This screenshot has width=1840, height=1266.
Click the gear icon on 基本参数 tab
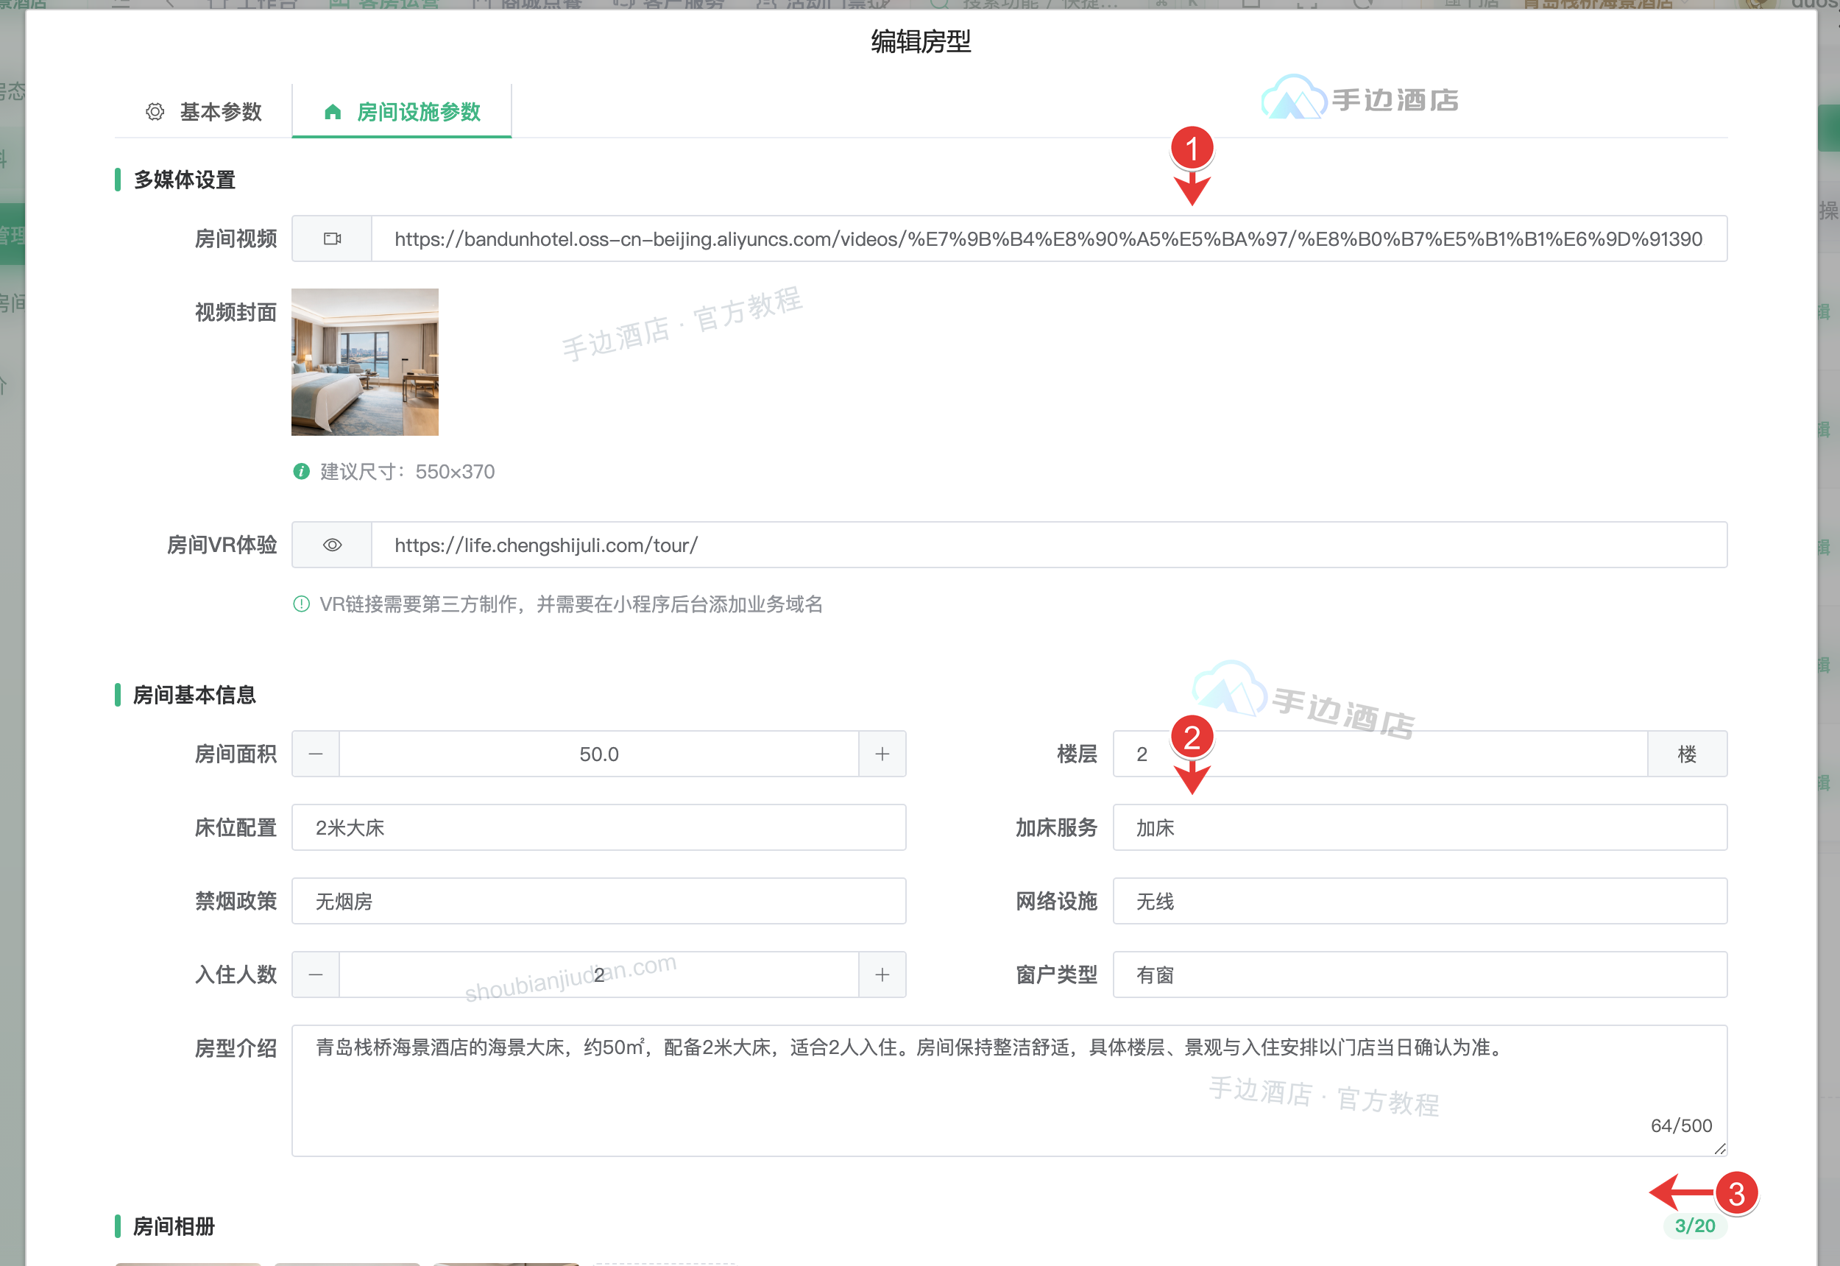155,112
